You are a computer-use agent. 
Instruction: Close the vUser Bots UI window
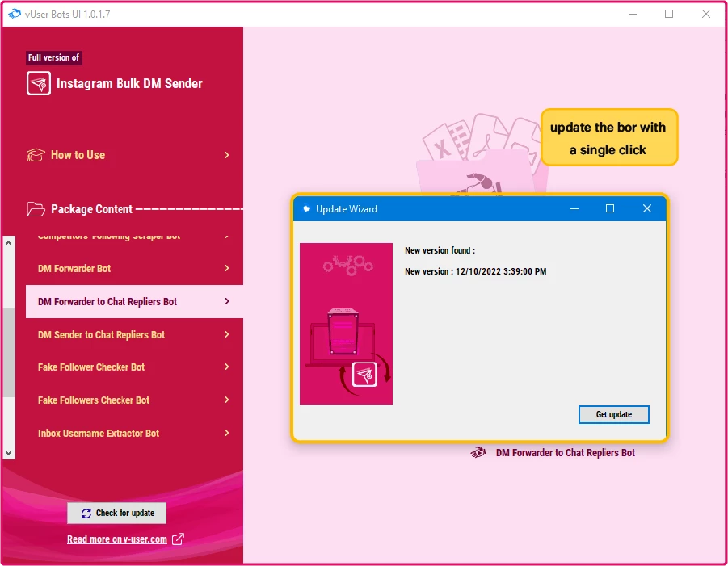click(706, 14)
